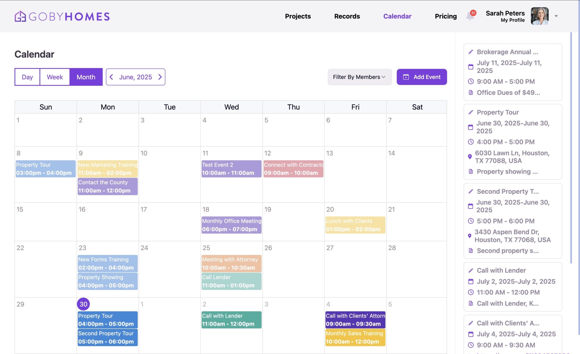Click the Add Event button
580x354 pixels.
pos(422,77)
